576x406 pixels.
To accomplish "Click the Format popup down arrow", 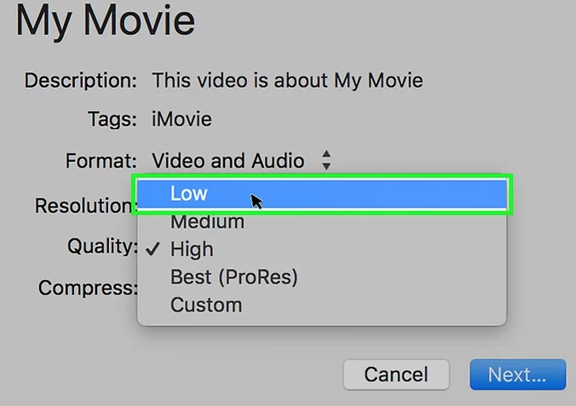I will pos(326,165).
